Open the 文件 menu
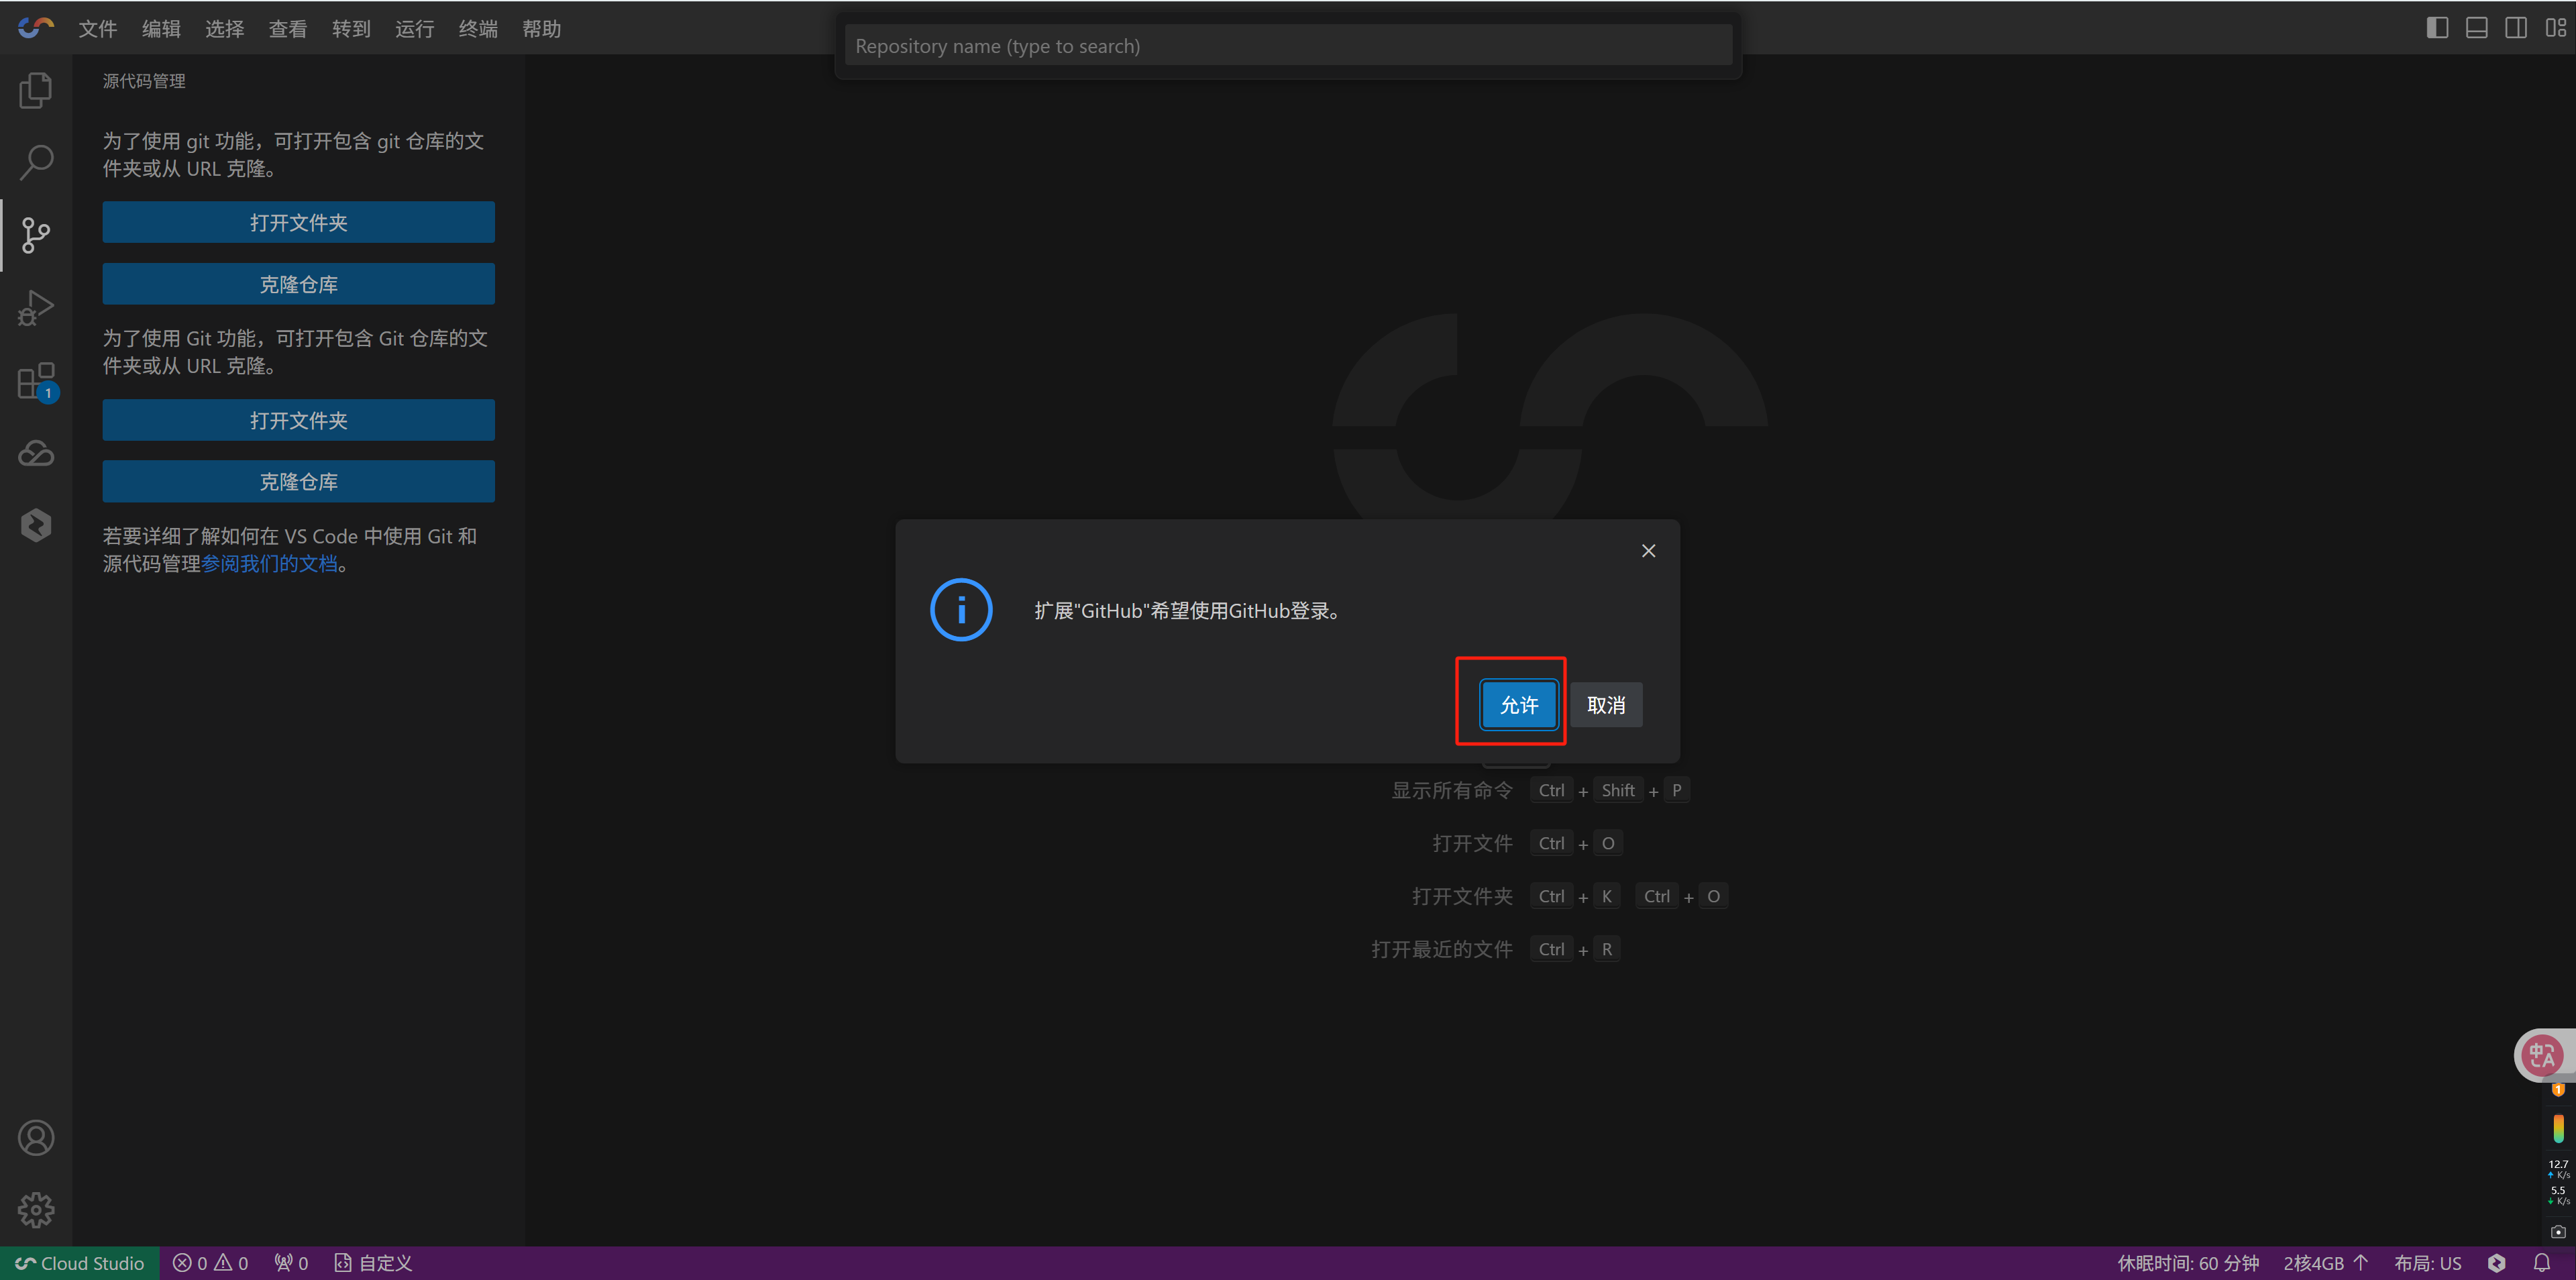The height and width of the screenshot is (1280, 2576). pos(97,29)
